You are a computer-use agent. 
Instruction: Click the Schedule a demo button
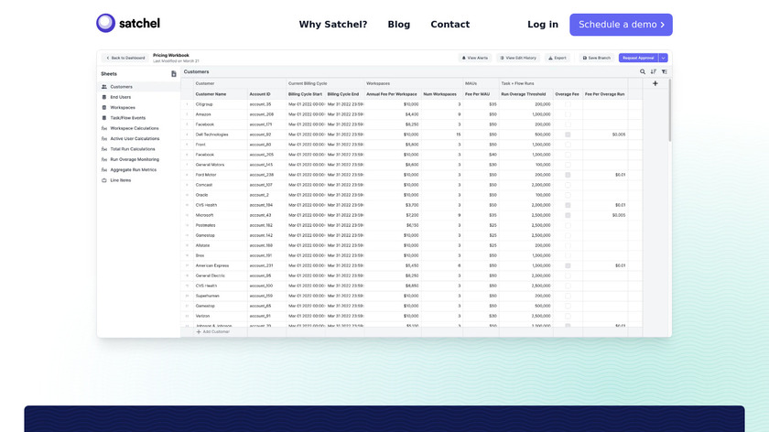click(x=621, y=25)
